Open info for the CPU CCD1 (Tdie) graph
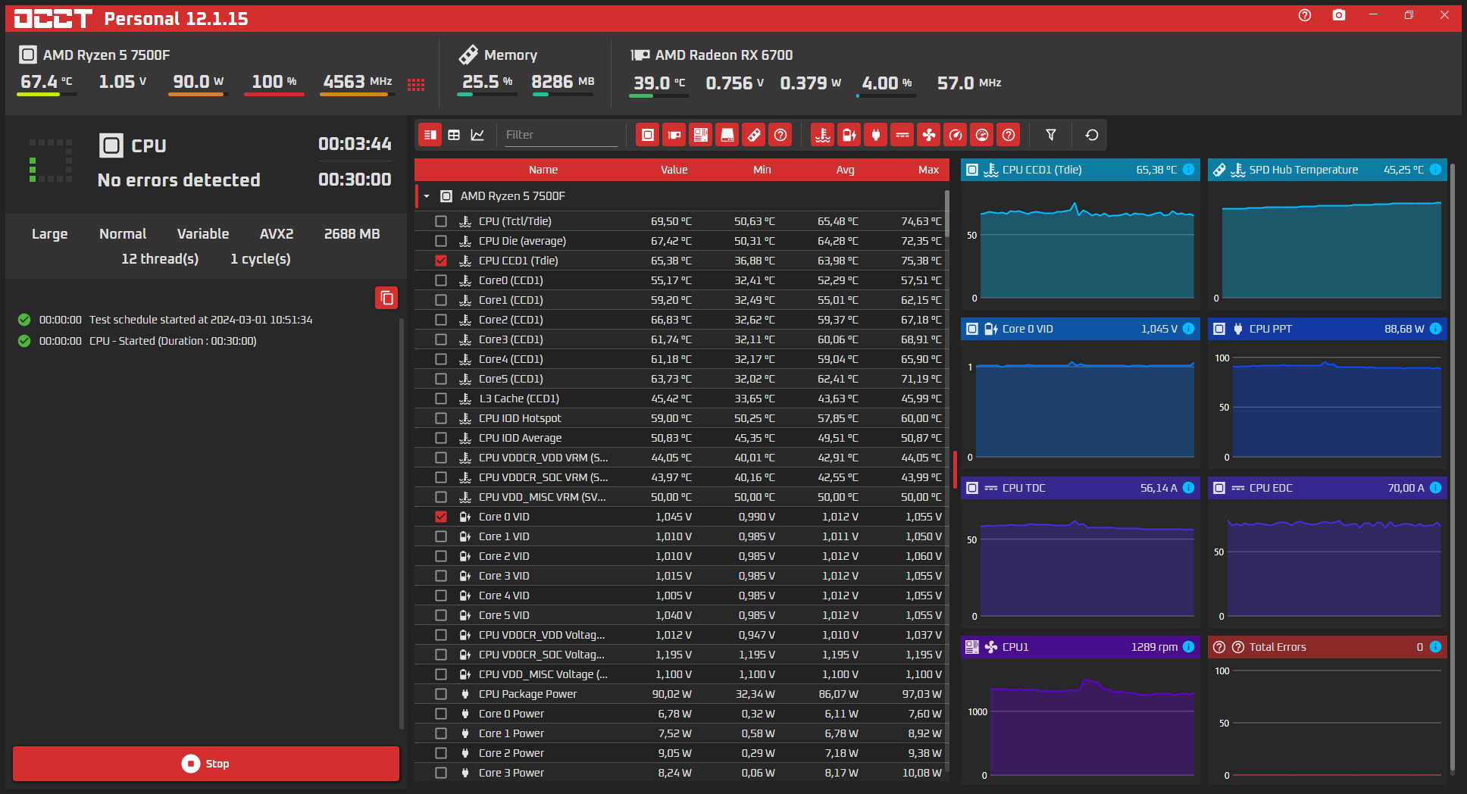 tap(1189, 170)
